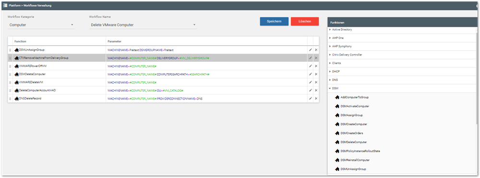Viewport: 480px width, 178px height.
Task: Click the AddComputerToGroup function icon in the Funktionen panel
Action: pyautogui.click(x=337, y=98)
